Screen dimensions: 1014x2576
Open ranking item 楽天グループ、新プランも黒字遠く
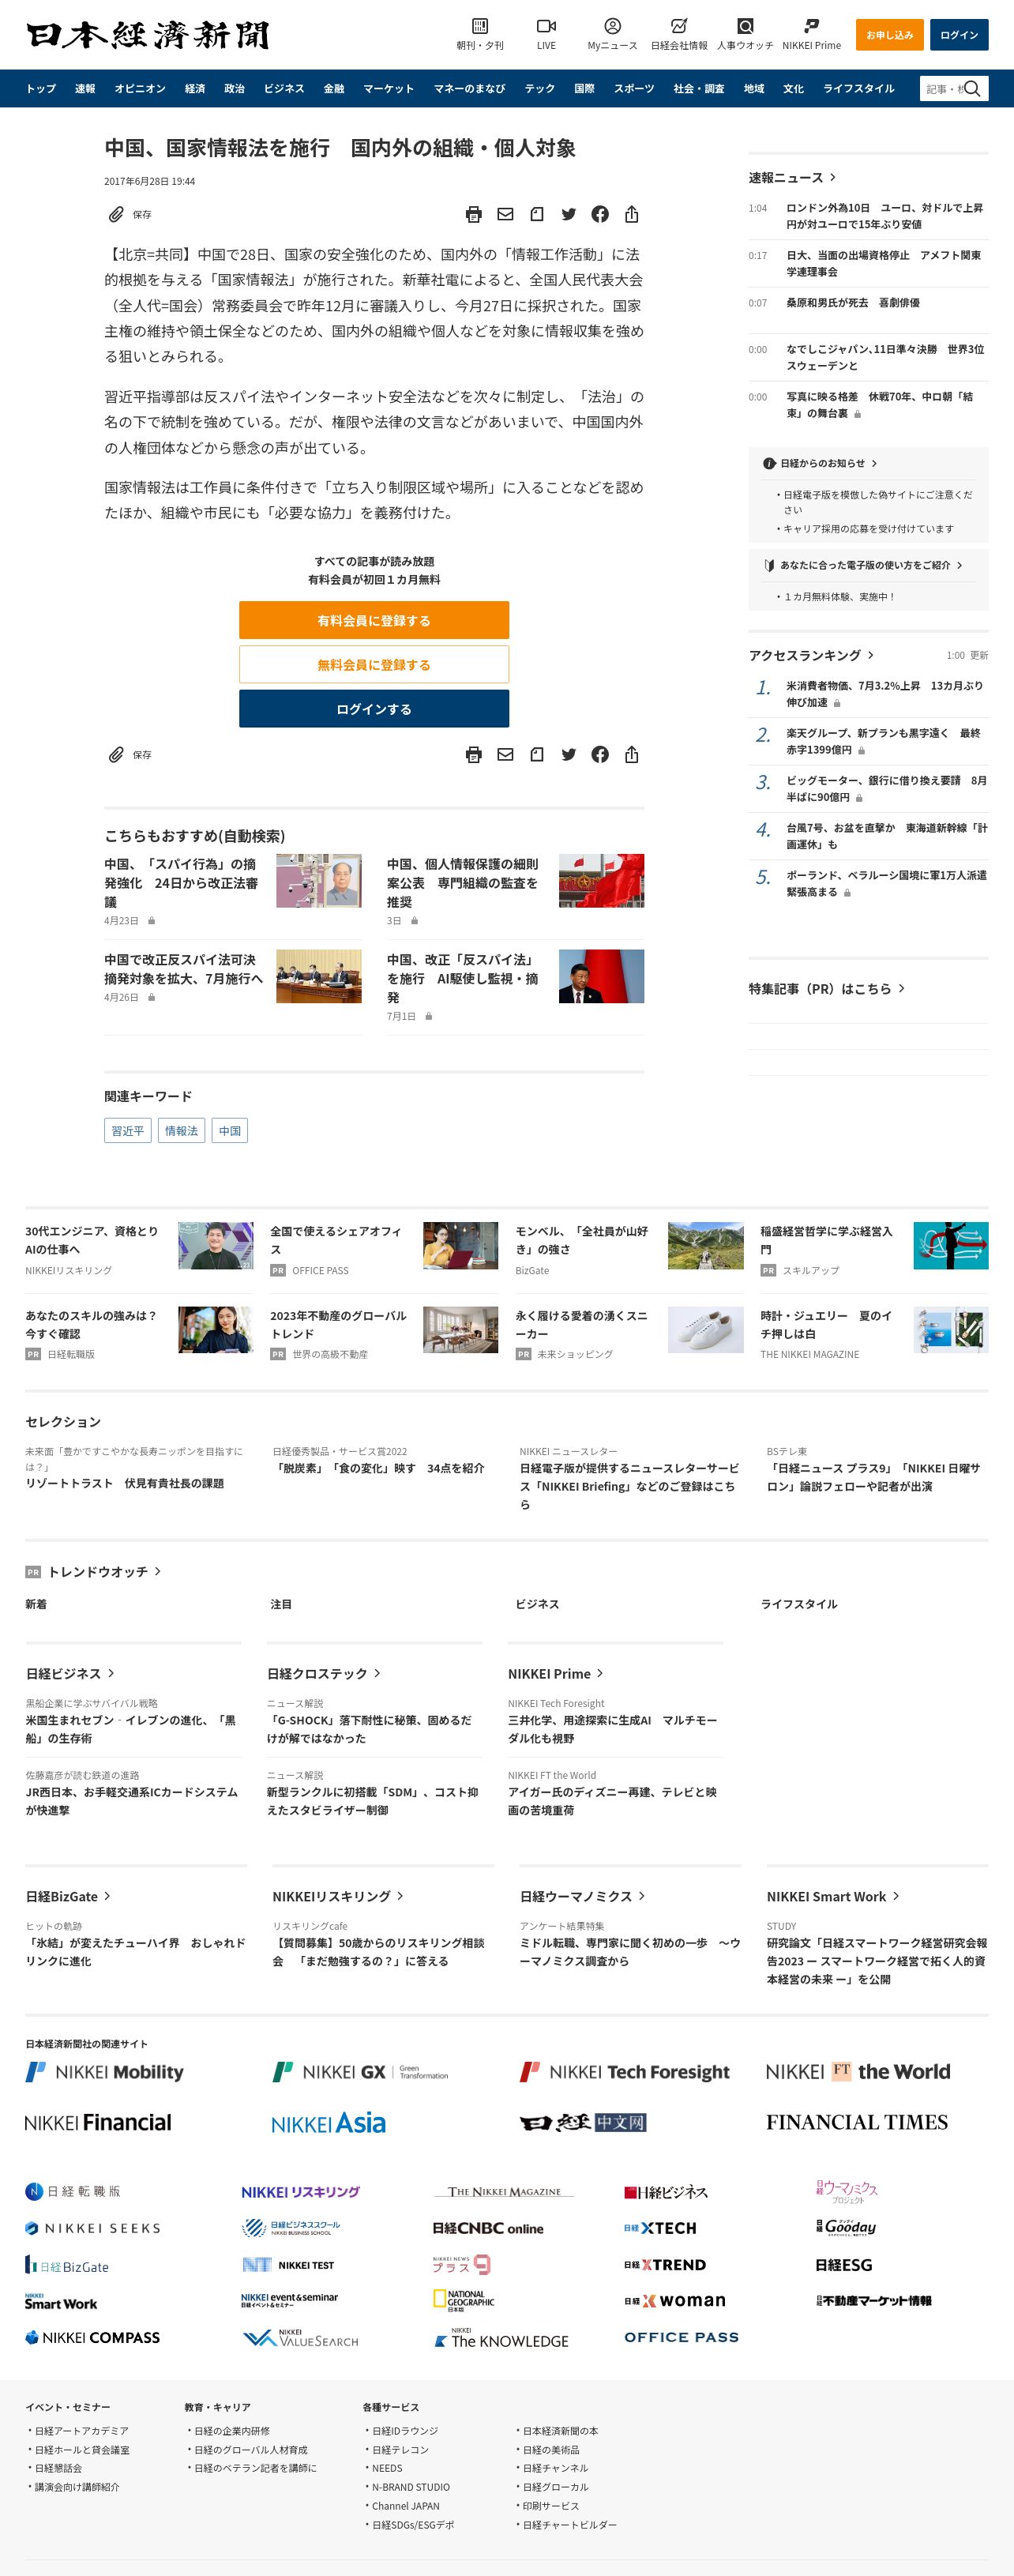click(x=883, y=741)
